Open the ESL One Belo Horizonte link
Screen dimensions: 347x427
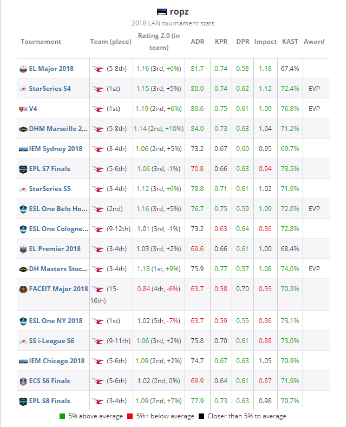point(58,208)
